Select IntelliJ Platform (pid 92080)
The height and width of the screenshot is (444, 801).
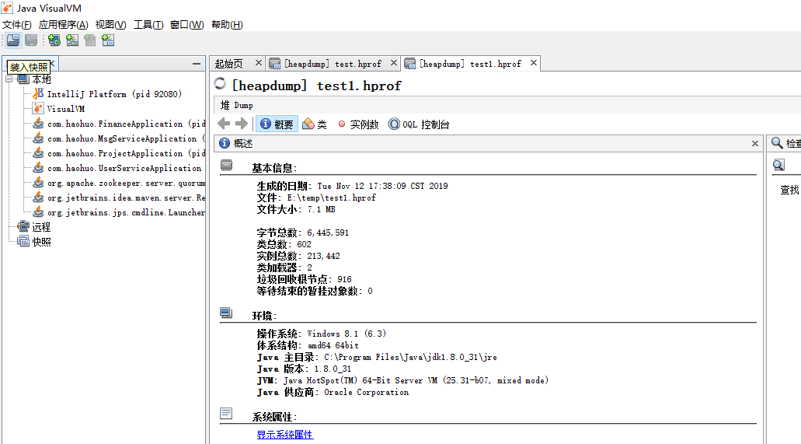(x=114, y=94)
